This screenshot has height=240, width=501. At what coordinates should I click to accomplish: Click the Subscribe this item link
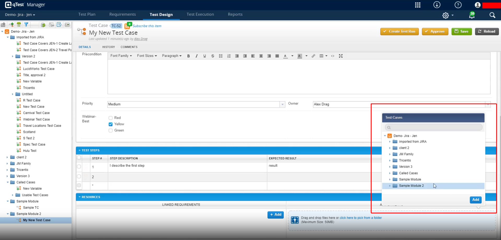147,26
